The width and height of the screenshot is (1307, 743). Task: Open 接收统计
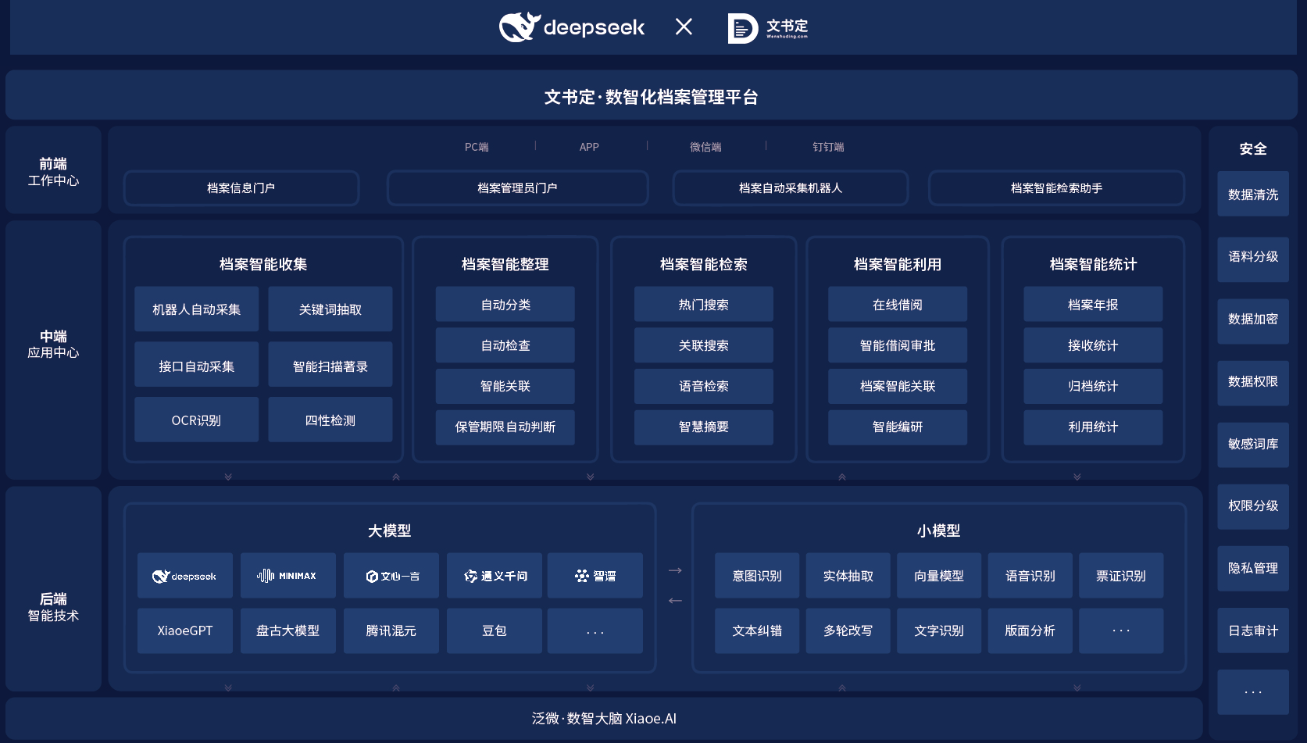[x=1093, y=345]
